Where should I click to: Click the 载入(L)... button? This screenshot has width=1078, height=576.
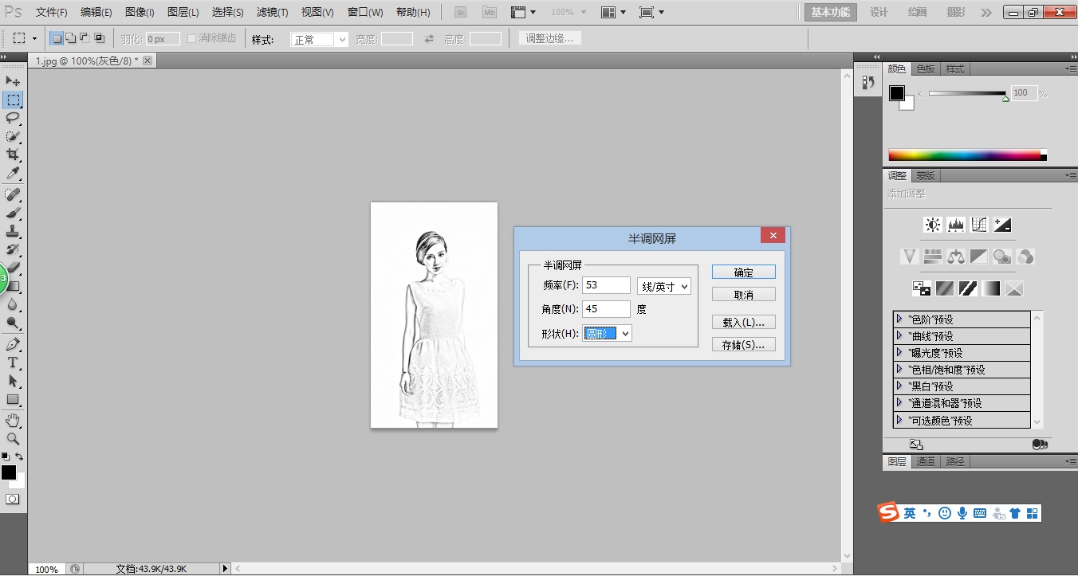click(743, 323)
